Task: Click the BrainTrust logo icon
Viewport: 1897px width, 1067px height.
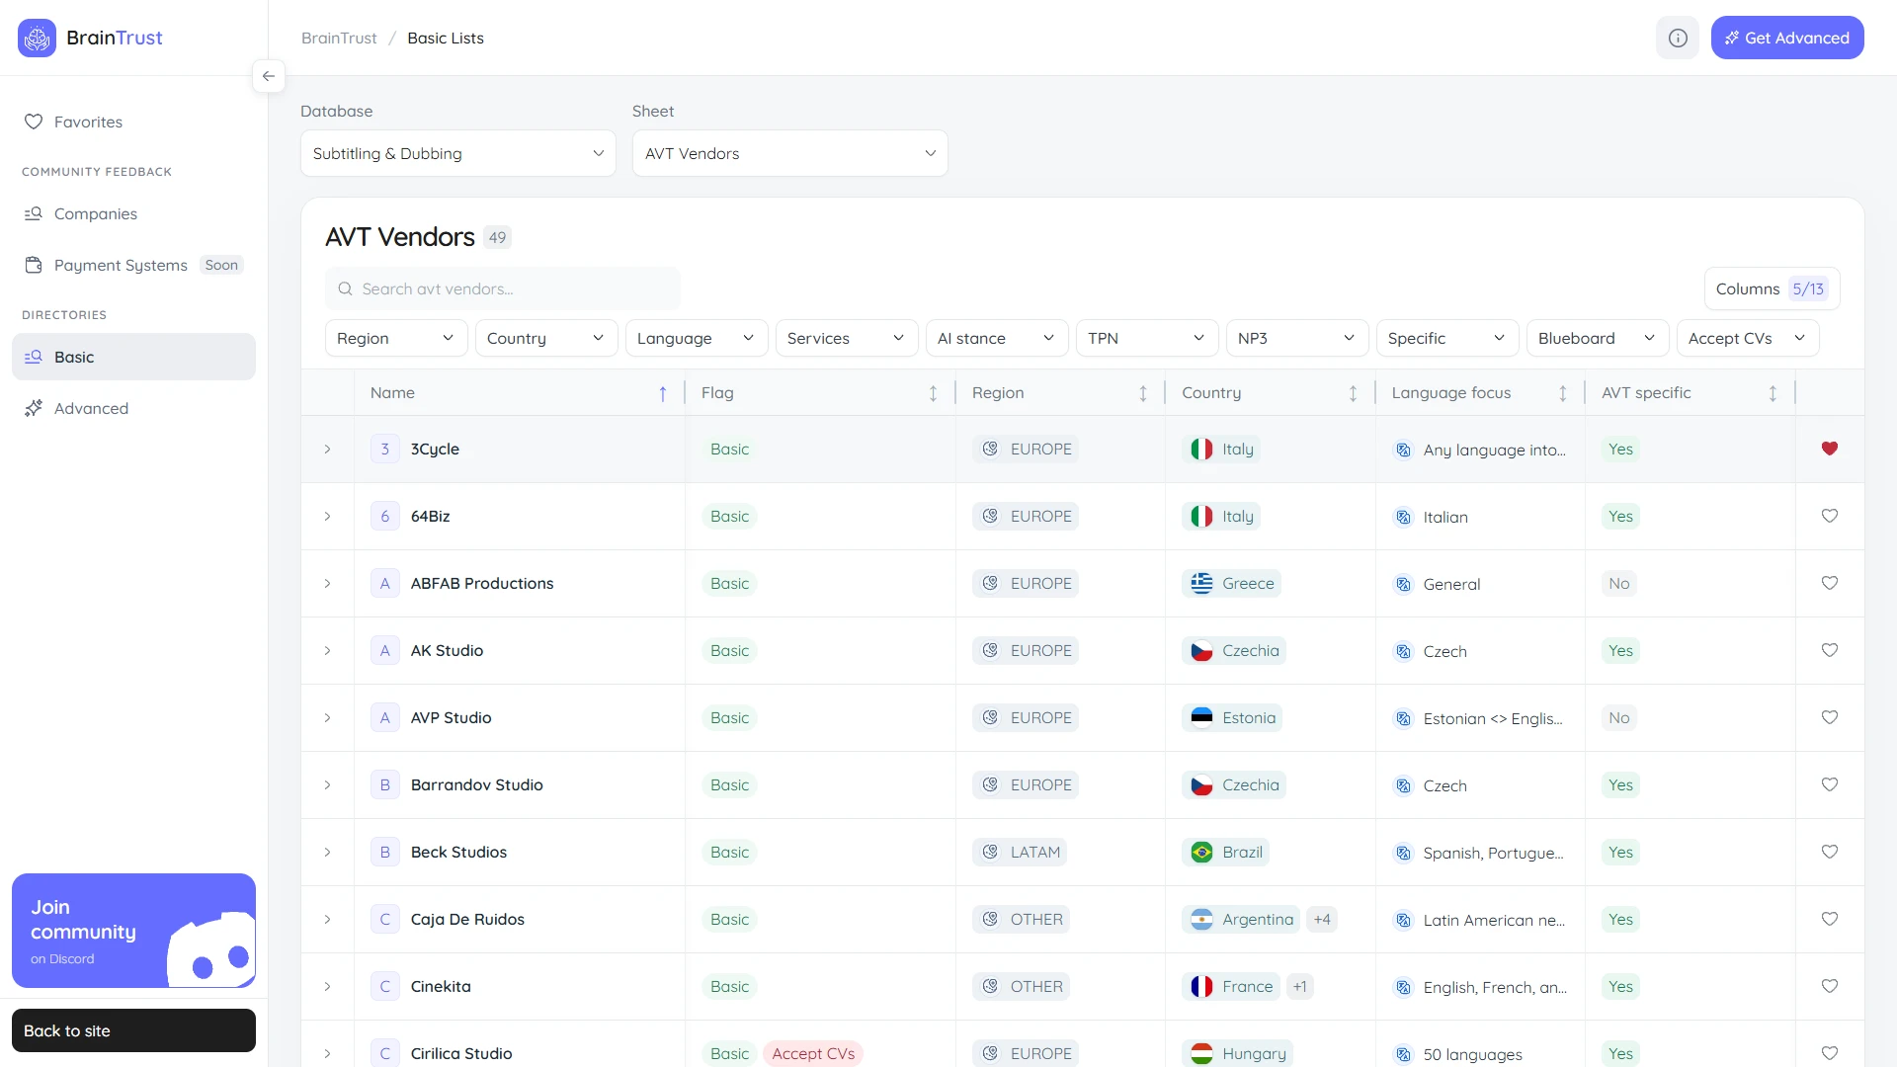Action: 38,38
